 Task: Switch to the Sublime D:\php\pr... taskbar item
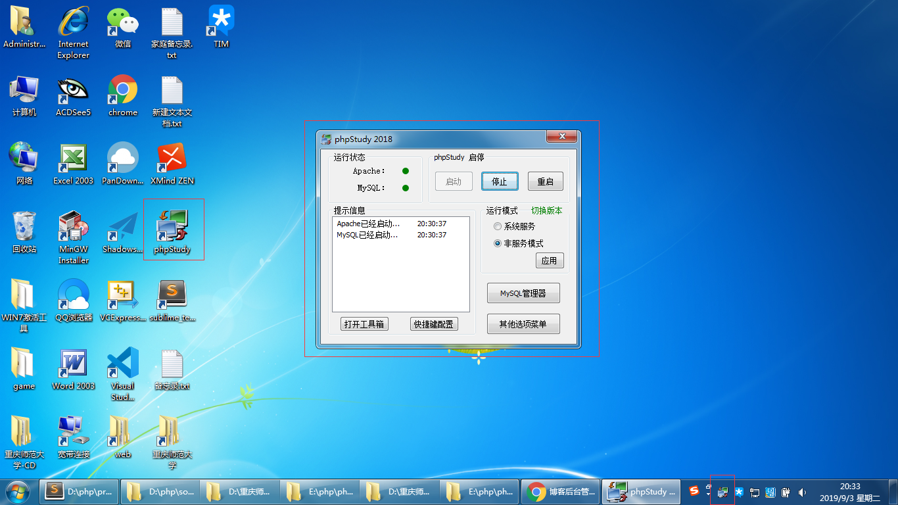pos(80,491)
